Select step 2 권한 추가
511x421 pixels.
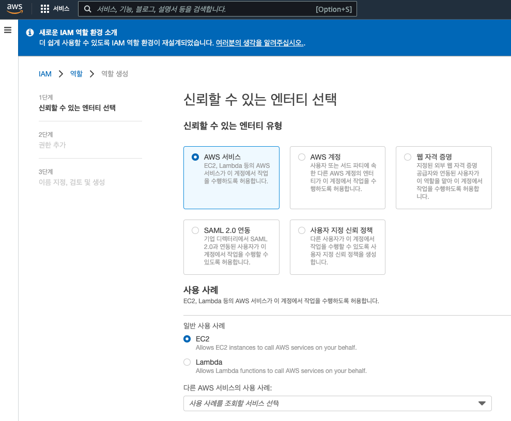[x=52, y=145]
